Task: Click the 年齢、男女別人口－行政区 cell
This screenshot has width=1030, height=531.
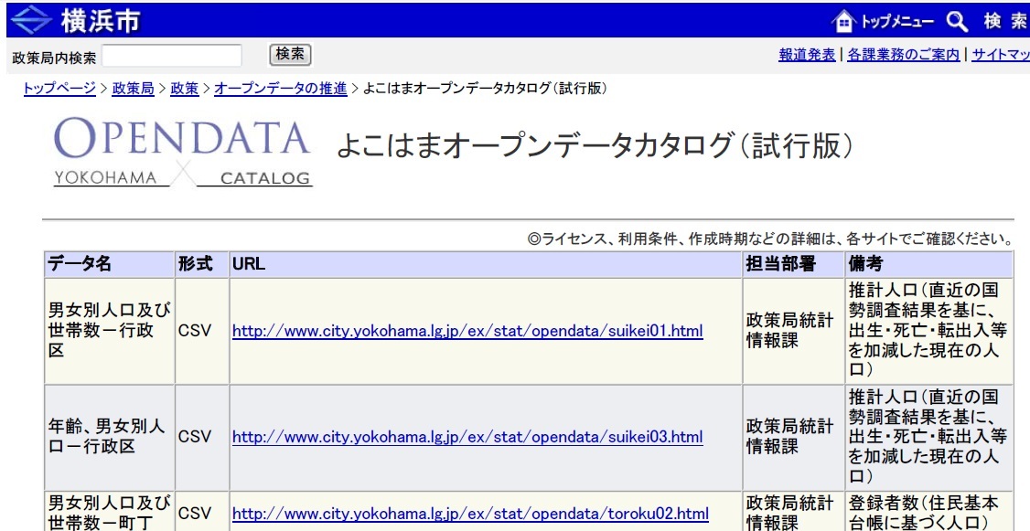Action: click(109, 437)
